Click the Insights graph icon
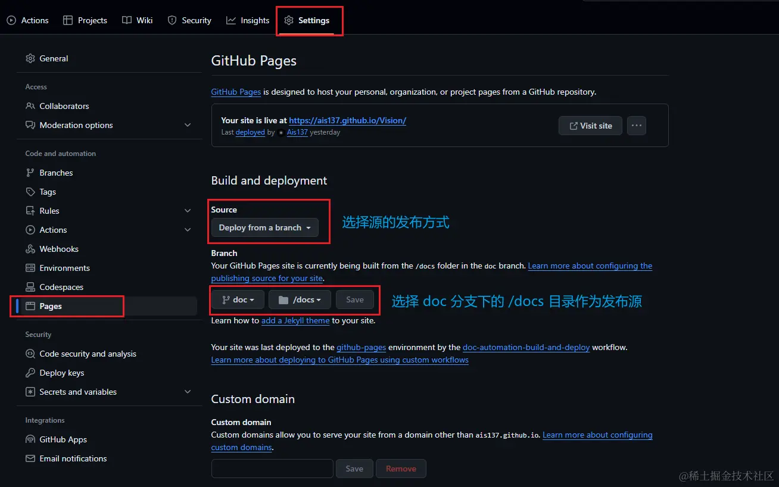Screen dimensions: 779x487 (x=231, y=20)
